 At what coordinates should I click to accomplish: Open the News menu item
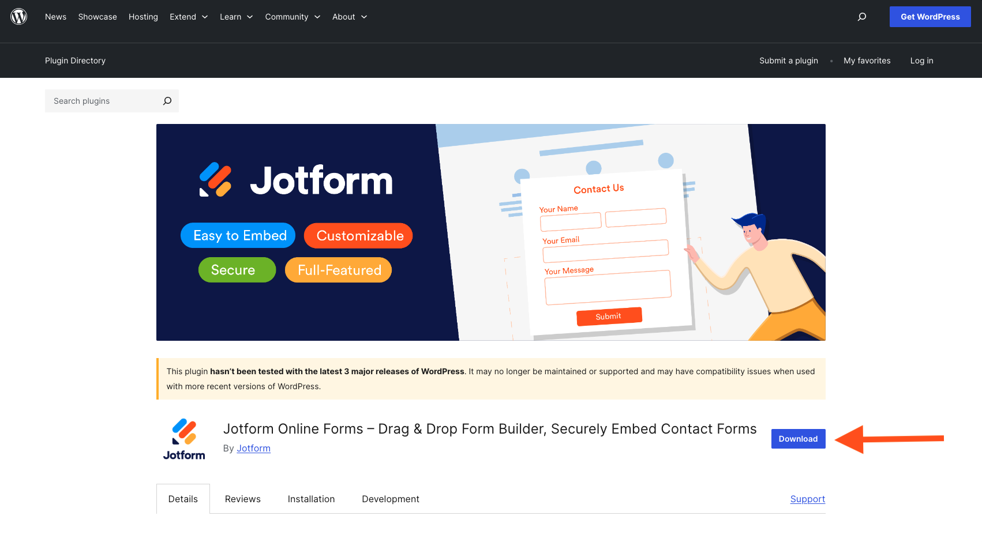(x=55, y=17)
